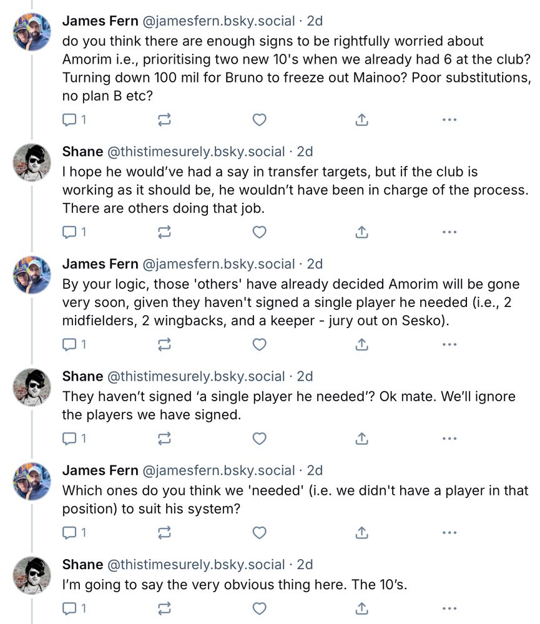
Task: Open more options on 'By your logic' post
Action: [449, 344]
